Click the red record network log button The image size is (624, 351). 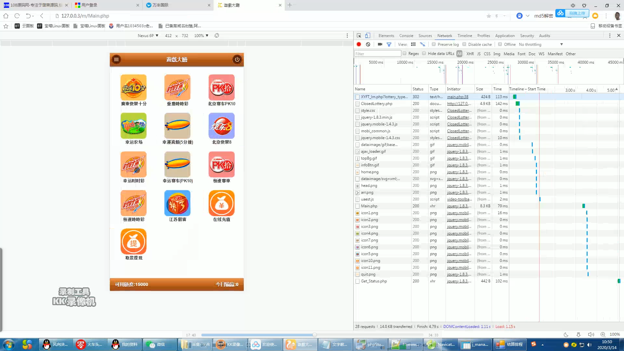[x=359, y=45]
